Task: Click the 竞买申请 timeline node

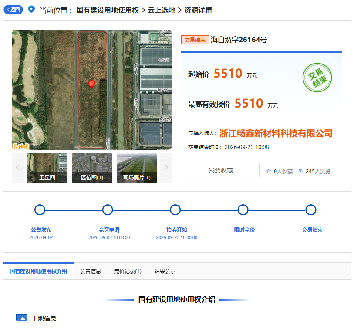Action: click(108, 210)
